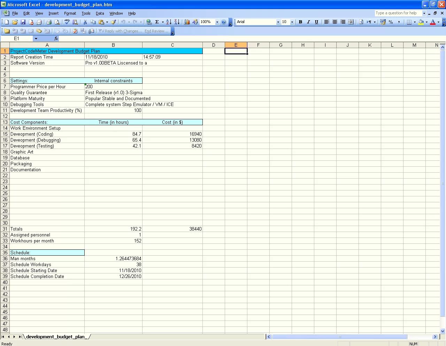The height and width of the screenshot is (346, 446).
Task: Click the Drawing toolbar icon
Action: point(195,22)
